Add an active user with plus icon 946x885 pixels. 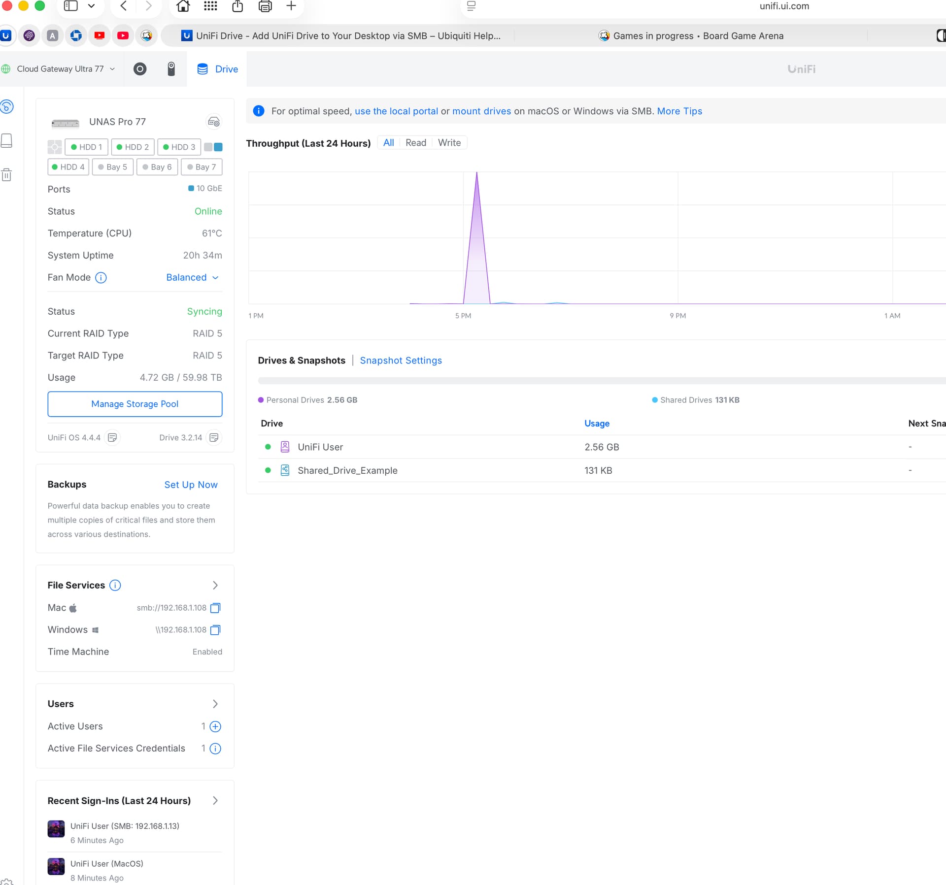[215, 726]
